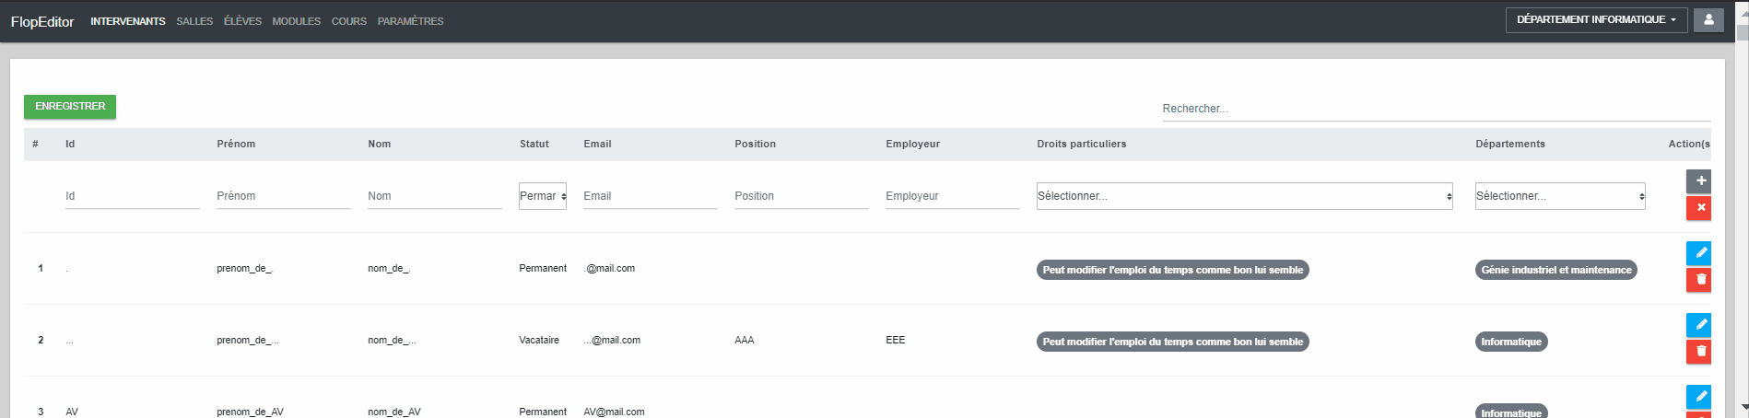This screenshot has width=1749, height=418.
Task: Focus the Id input field
Action: click(x=133, y=196)
